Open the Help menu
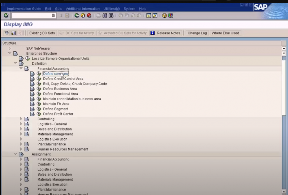The width and height of the screenshot is (288, 195). coord(143,9)
